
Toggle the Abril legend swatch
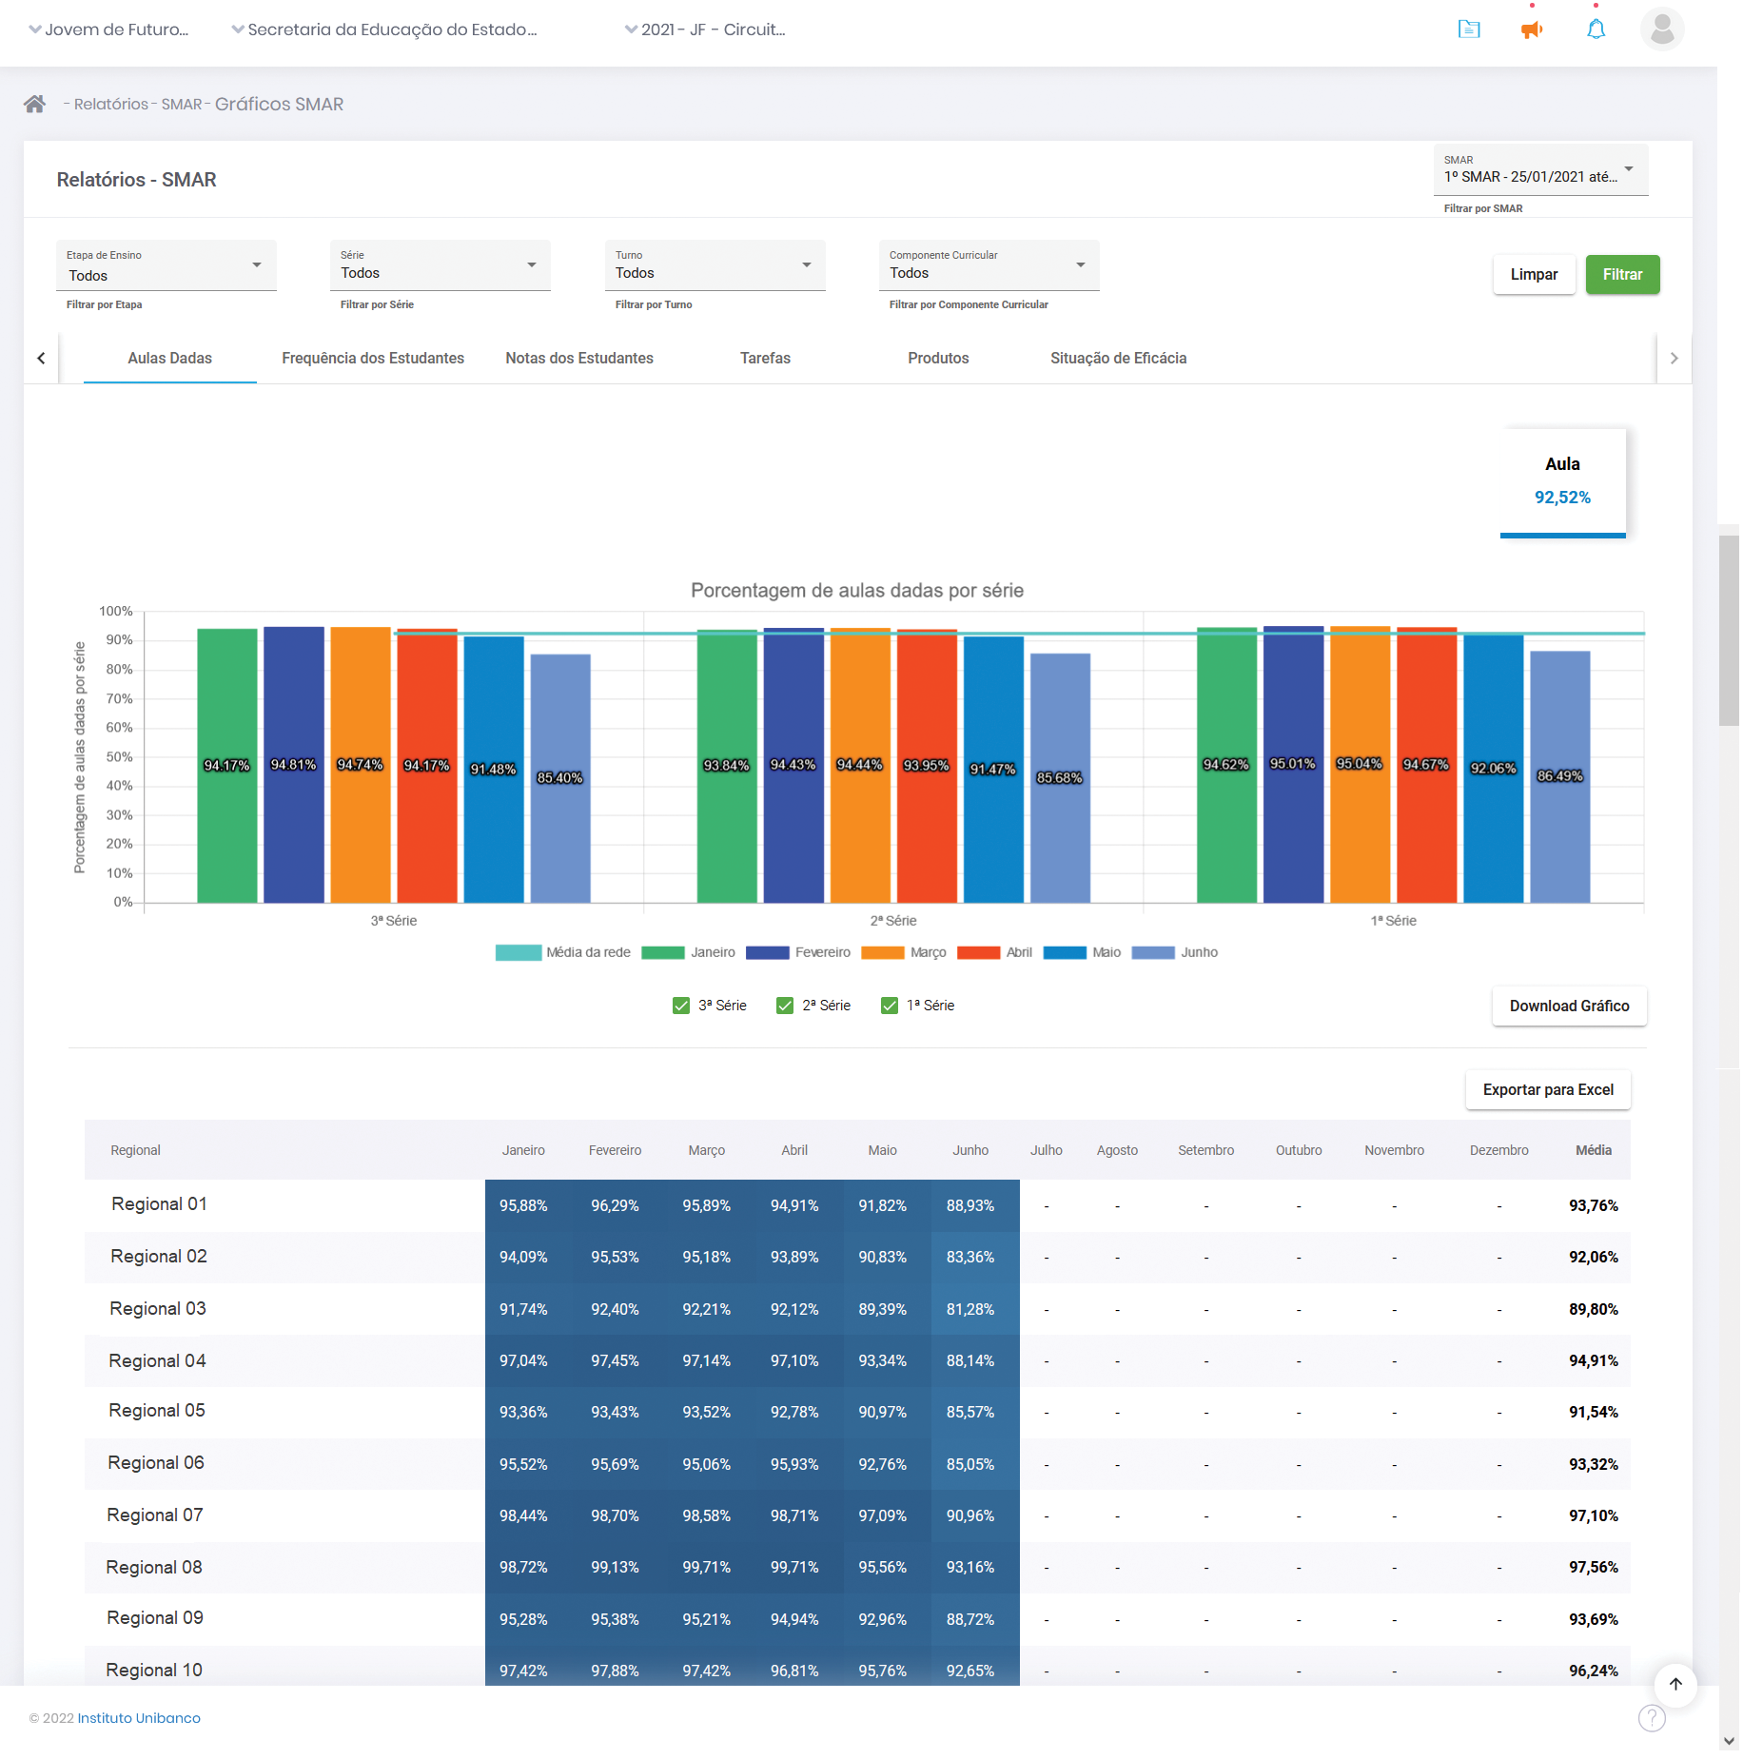coord(979,953)
